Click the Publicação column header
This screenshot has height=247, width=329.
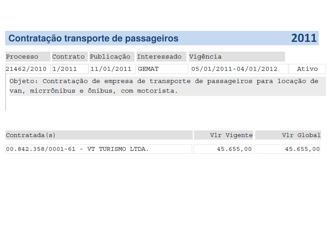pyautogui.click(x=112, y=57)
